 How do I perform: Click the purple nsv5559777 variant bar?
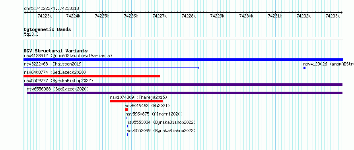coord(183,85)
